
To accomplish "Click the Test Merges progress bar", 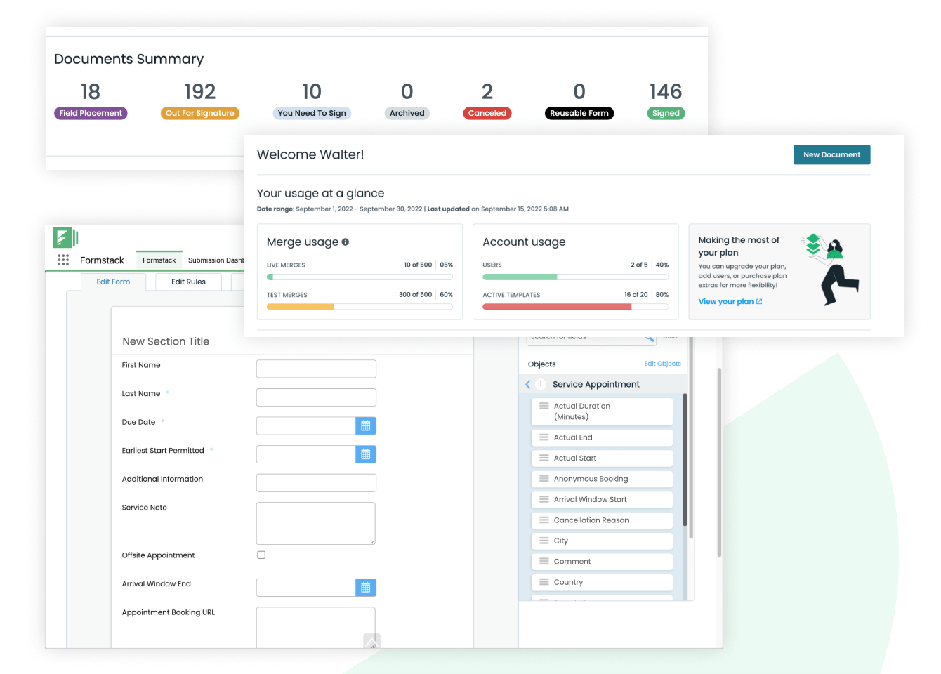I will pos(360,306).
